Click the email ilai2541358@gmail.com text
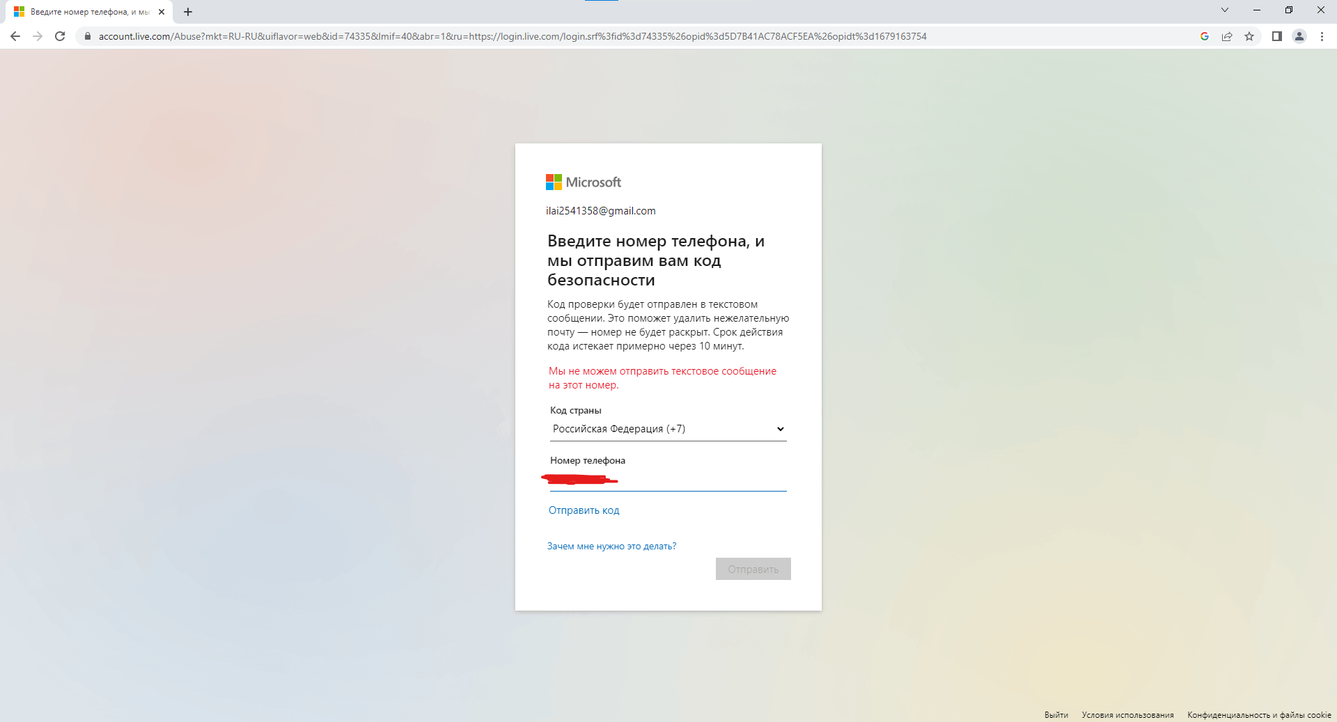Image resolution: width=1337 pixels, height=722 pixels. click(x=601, y=211)
